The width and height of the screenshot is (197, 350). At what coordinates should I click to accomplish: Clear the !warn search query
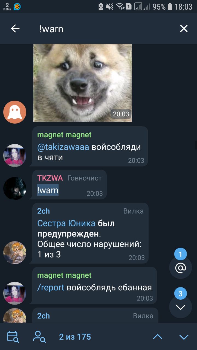(184, 28)
